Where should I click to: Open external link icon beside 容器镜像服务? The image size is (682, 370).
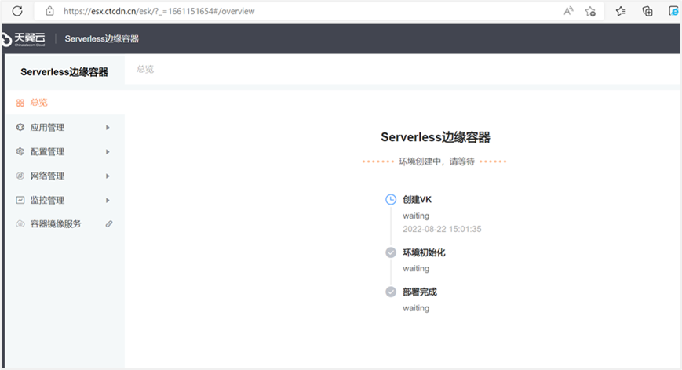(109, 224)
